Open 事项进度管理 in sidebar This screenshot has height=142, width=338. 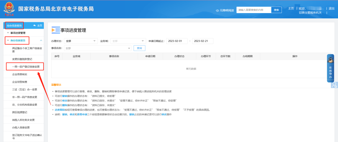(18, 33)
